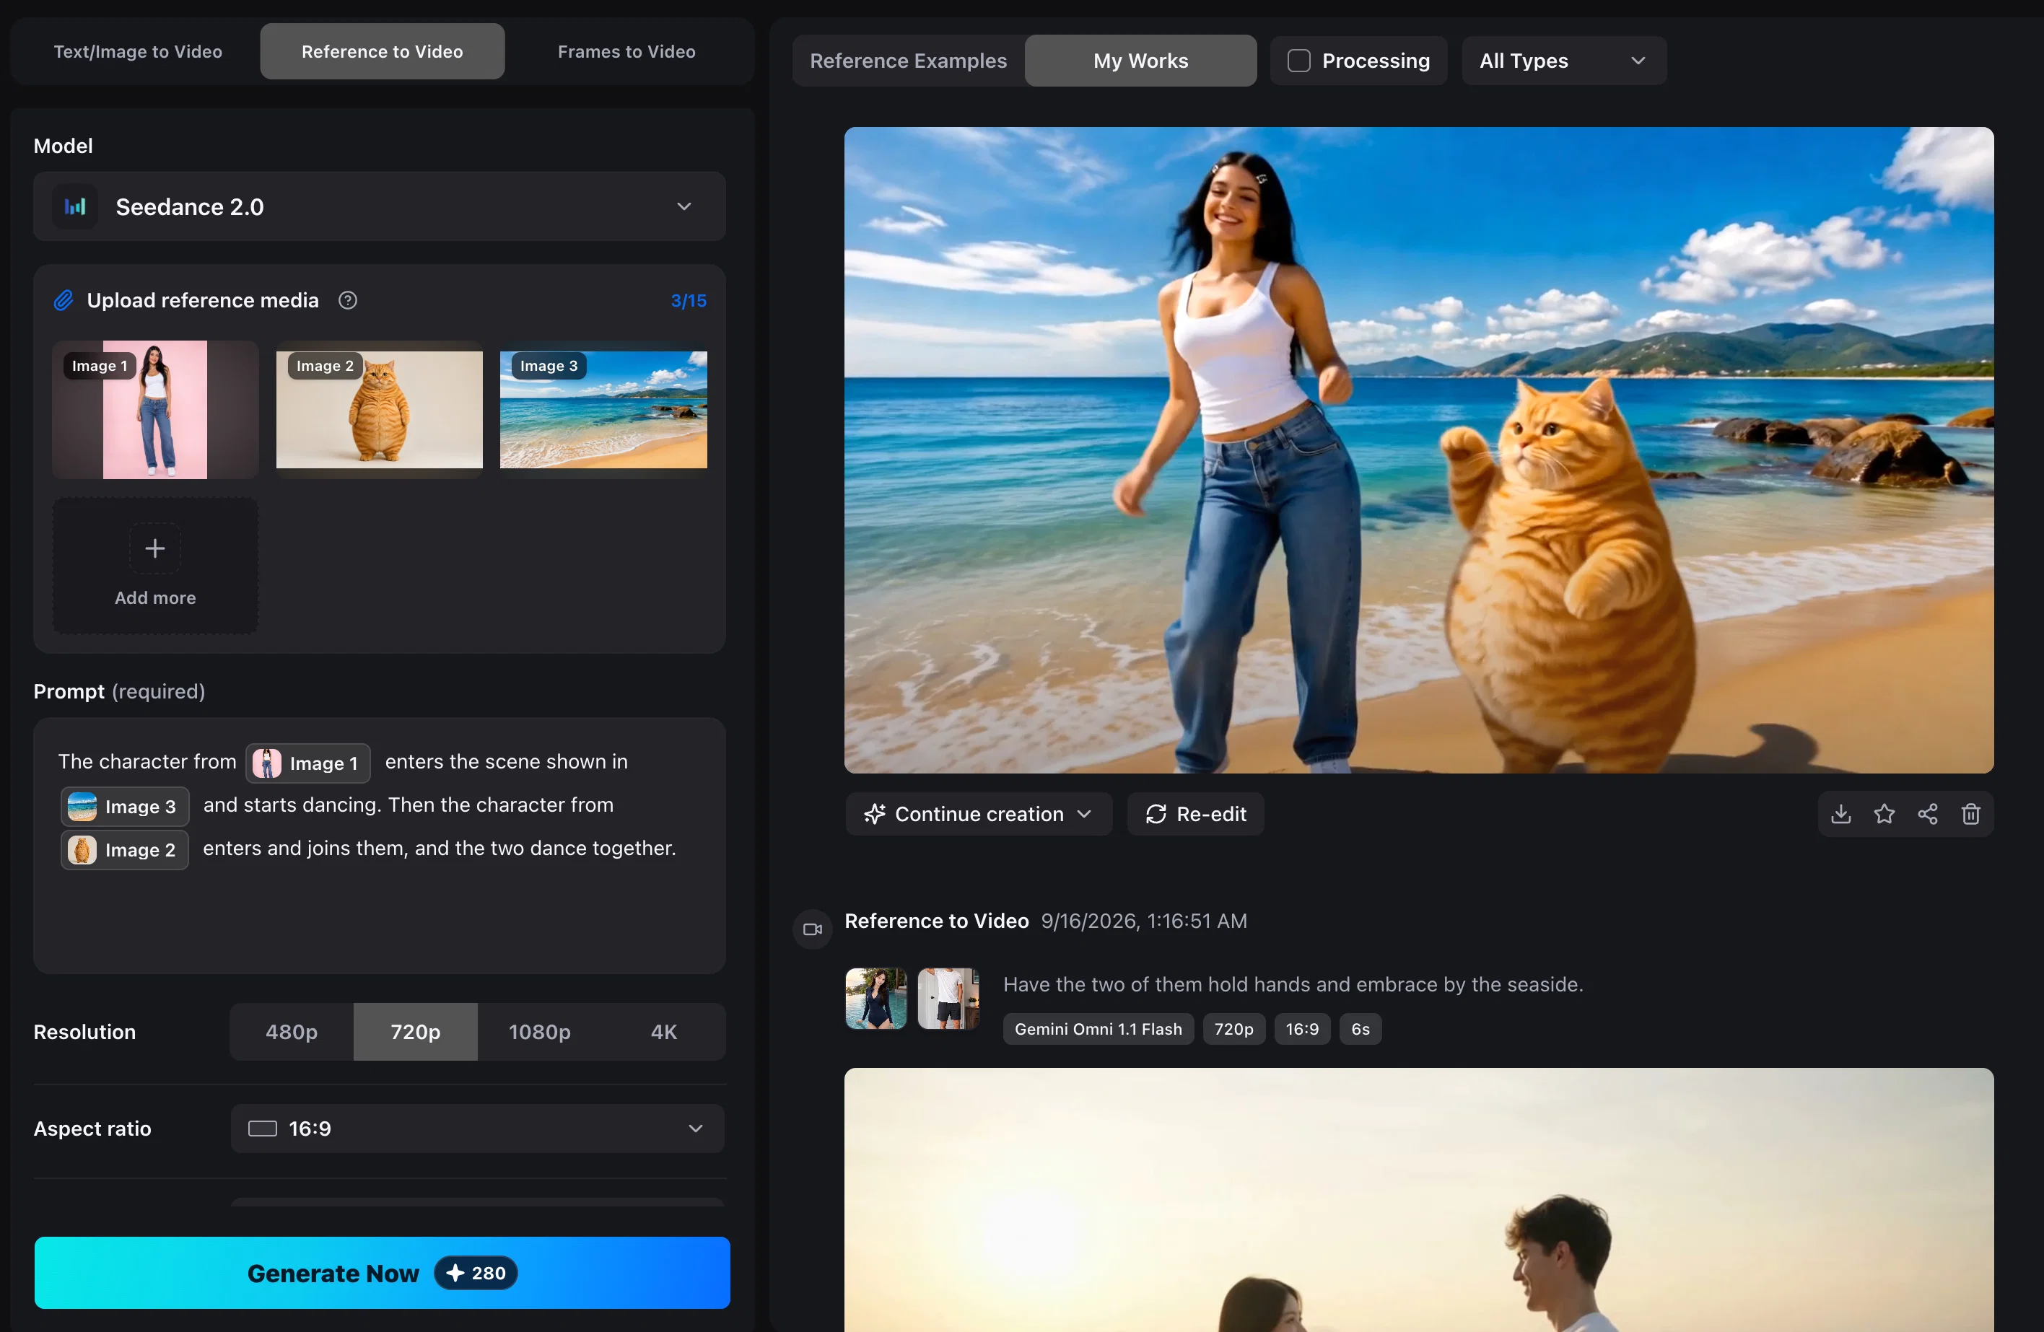Click the man in white shirt reference thumbnail
The height and width of the screenshot is (1332, 2044).
pyautogui.click(x=948, y=998)
